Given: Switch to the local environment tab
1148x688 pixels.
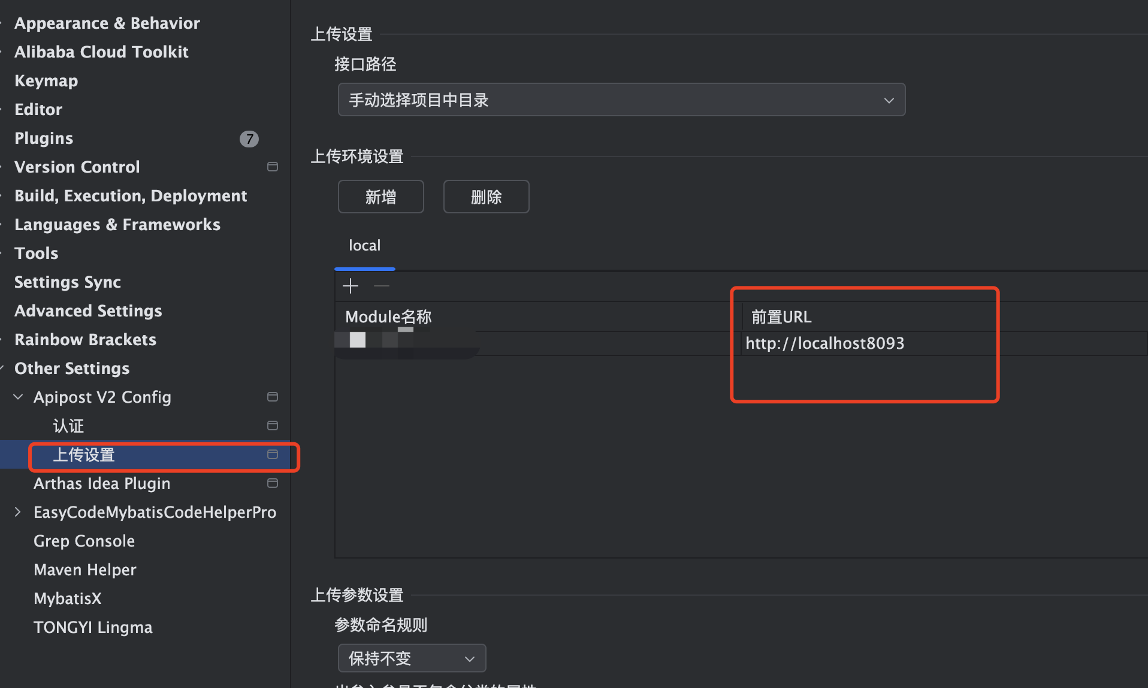Looking at the screenshot, I should click(364, 246).
